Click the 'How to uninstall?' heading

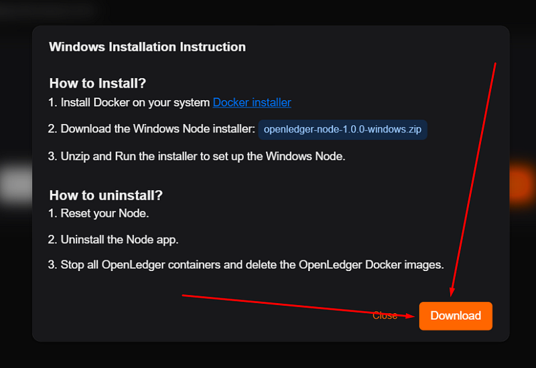point(106,195)
